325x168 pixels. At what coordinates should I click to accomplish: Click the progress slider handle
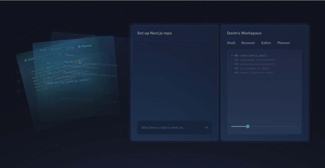pos(248,126)
